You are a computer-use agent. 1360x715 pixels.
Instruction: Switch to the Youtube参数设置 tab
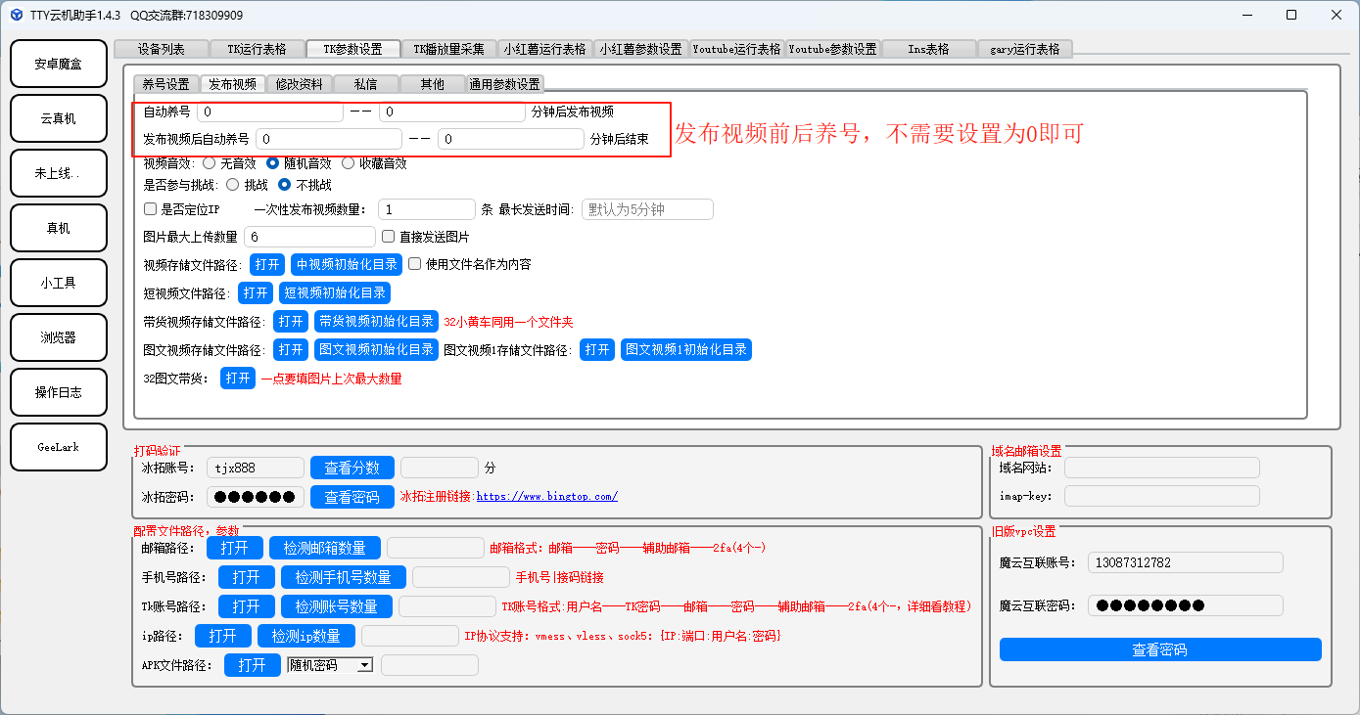[833, 49]
